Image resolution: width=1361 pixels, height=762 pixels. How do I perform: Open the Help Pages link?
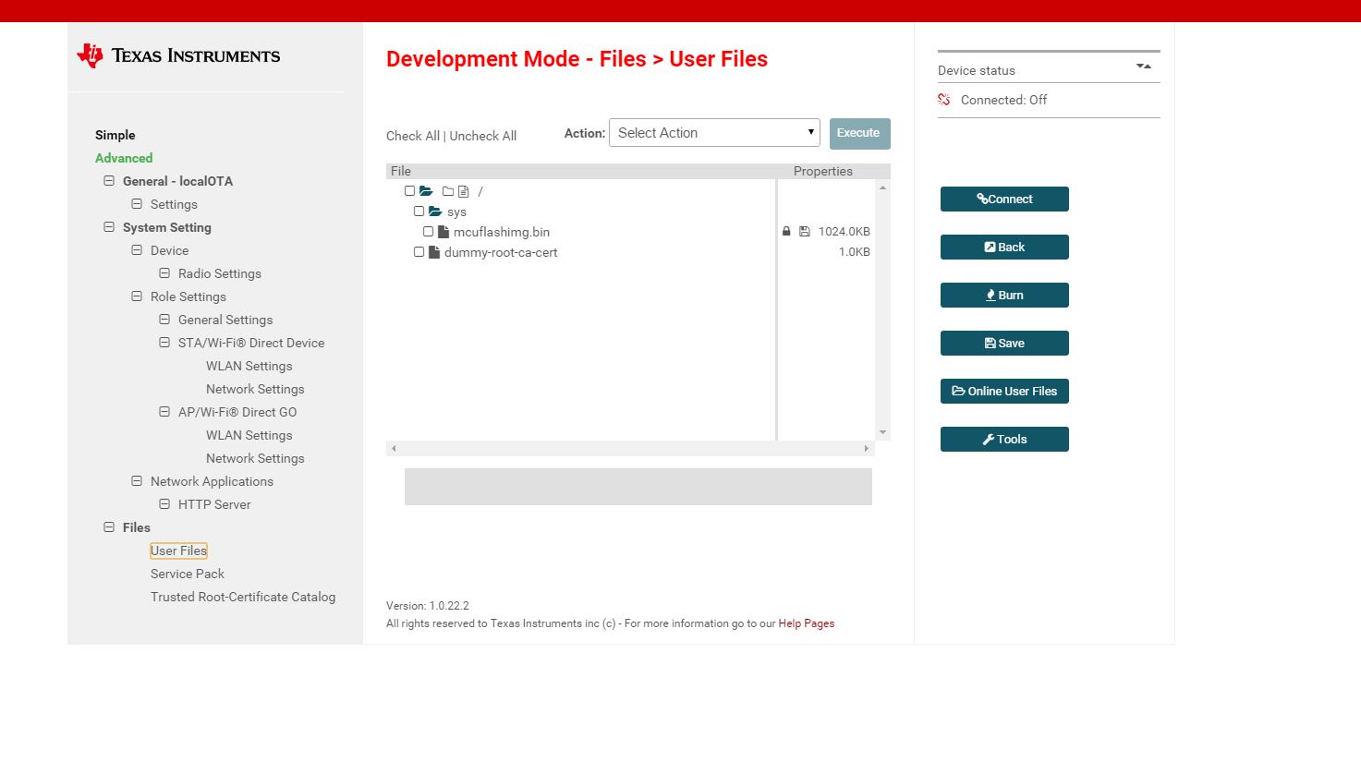point(807,623)
